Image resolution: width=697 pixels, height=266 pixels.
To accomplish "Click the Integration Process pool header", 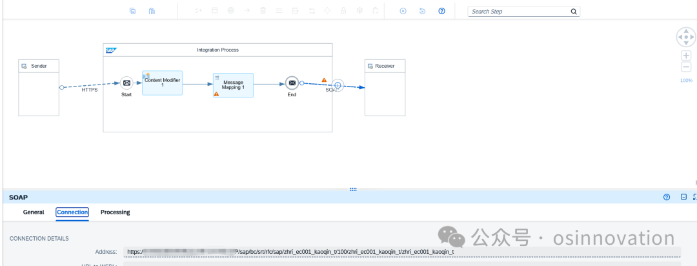I will pos(218,50).
